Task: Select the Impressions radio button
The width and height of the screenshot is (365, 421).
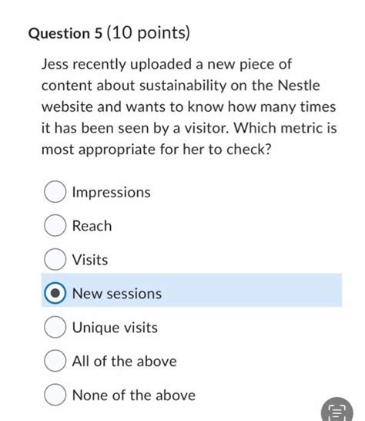Action: tap(55, 192)
